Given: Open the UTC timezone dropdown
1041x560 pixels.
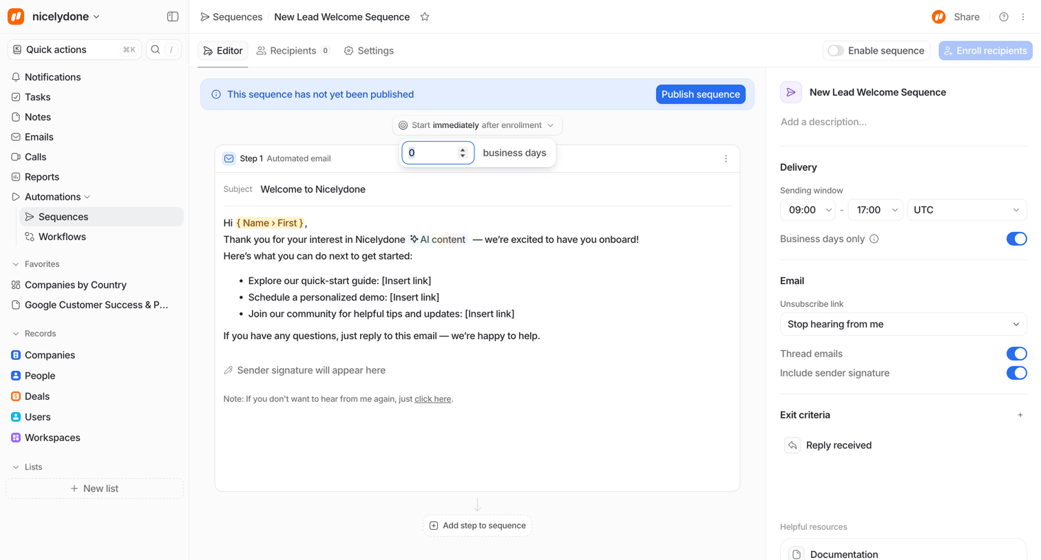Looking at the screenshot, I should point(967,210).
